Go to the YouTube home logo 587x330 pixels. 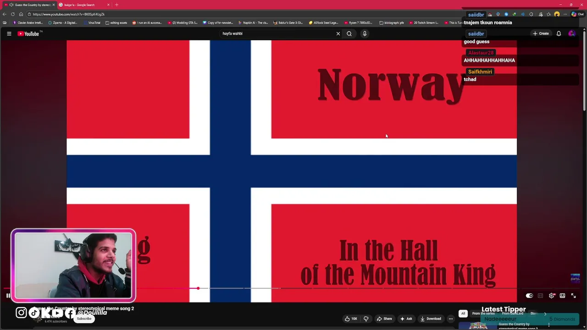(28, 33)
